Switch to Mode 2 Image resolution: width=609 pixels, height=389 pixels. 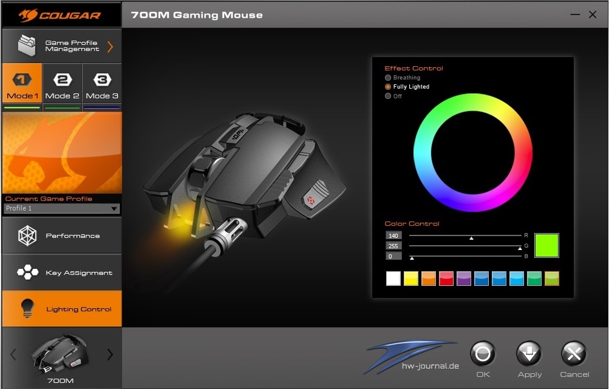pos(62,84)
